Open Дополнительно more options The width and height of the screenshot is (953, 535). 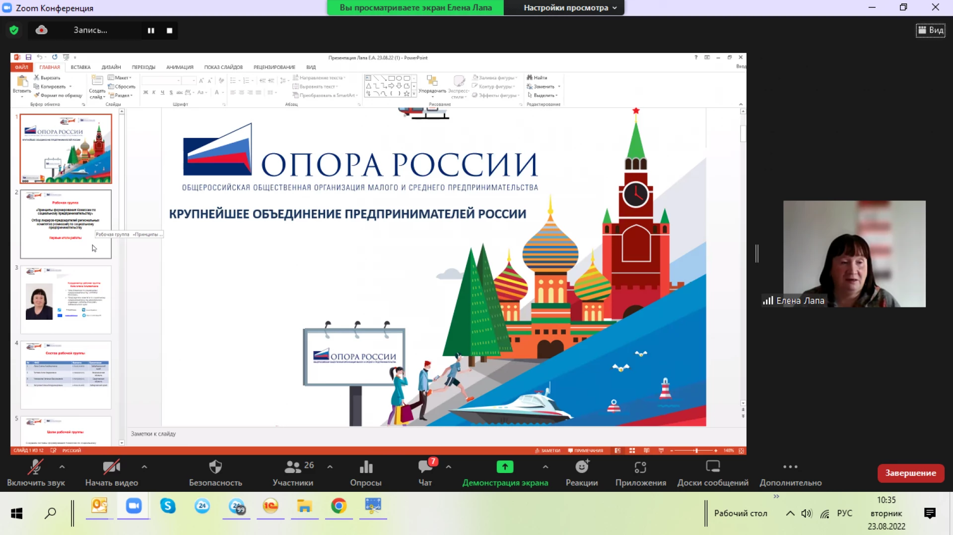click(790, 473)
